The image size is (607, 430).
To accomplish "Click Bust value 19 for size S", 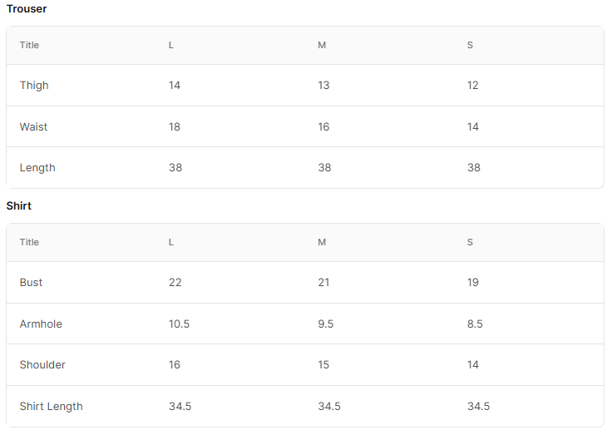I will click(472, 283).
